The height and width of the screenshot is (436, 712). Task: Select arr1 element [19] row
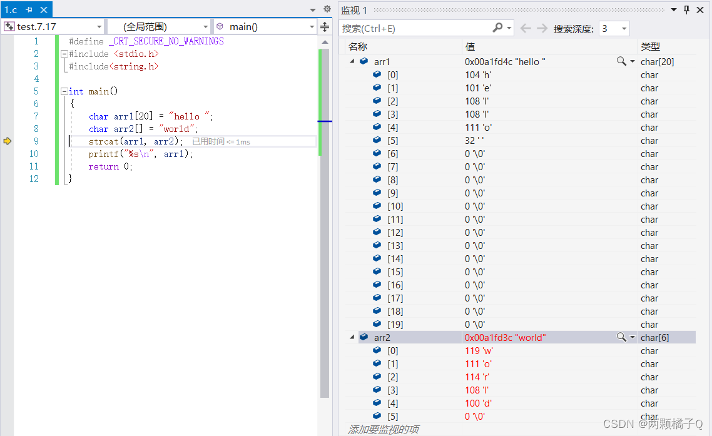click(x=520, y=325)
